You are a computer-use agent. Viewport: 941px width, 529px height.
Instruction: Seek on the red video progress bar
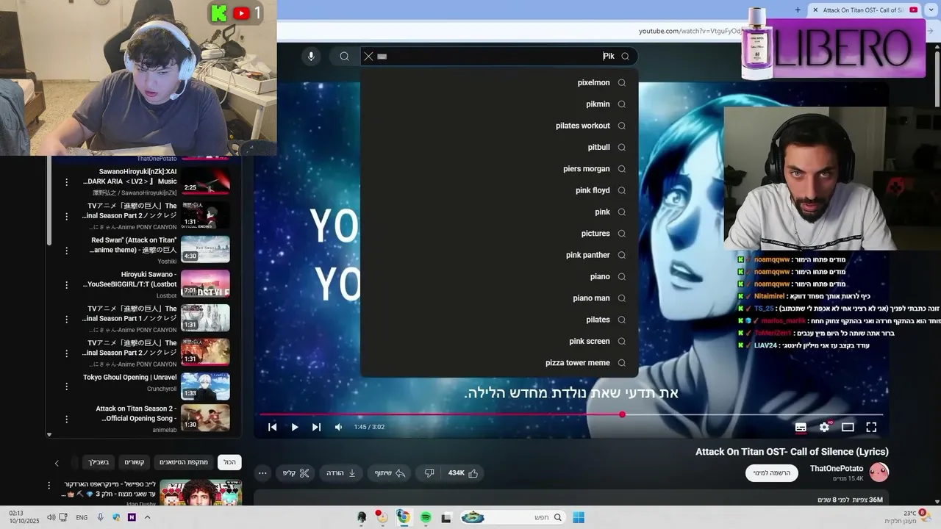pos(571,415)
